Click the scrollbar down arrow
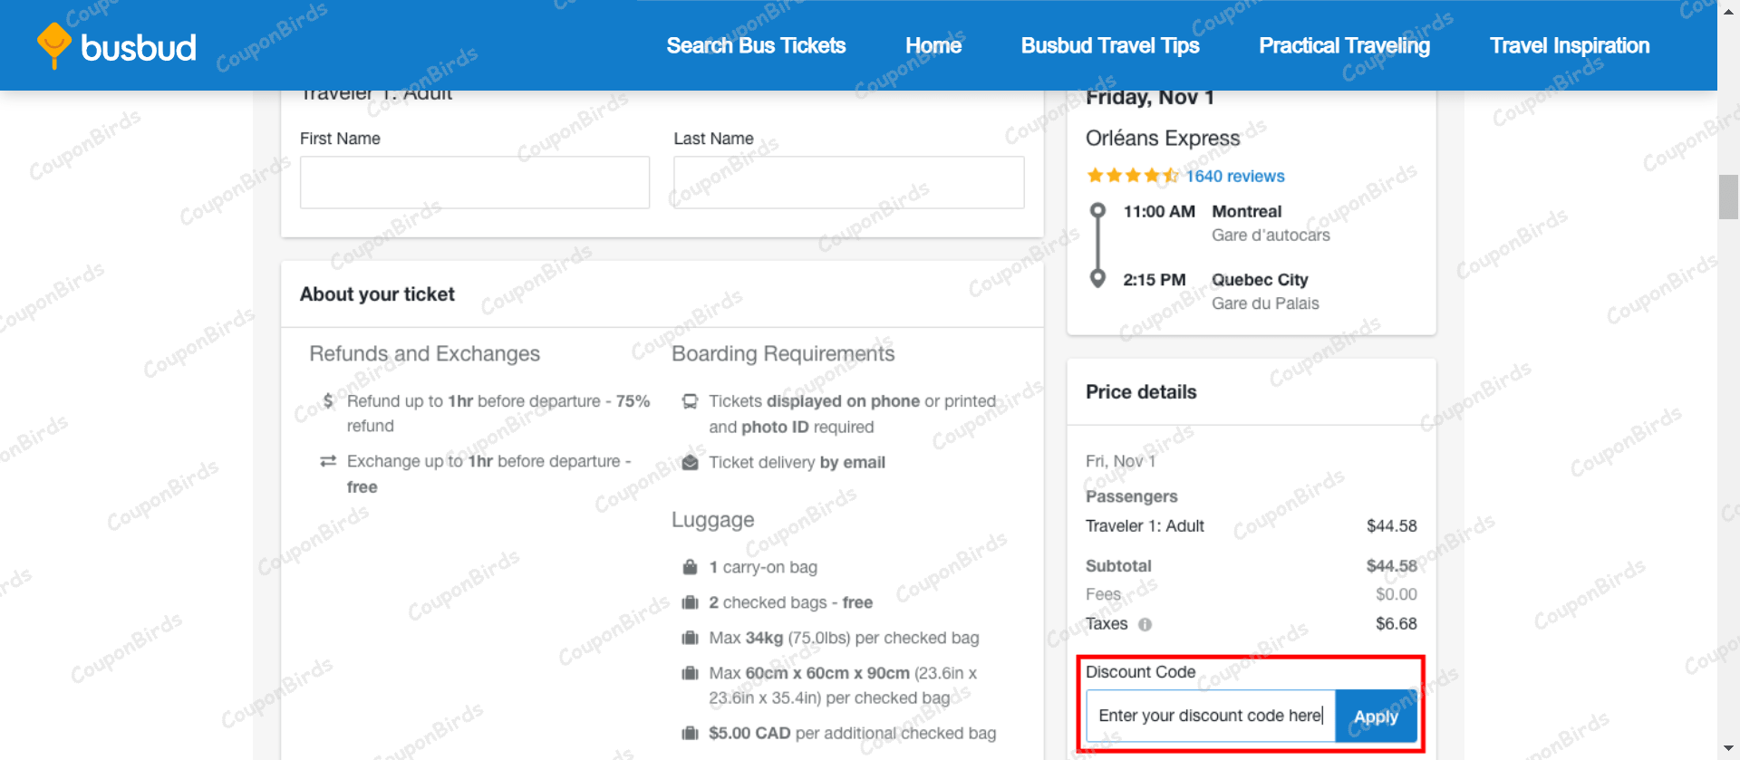 1729,748
